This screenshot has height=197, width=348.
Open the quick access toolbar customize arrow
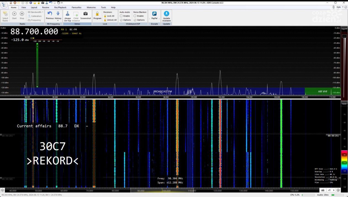(62, 3)
